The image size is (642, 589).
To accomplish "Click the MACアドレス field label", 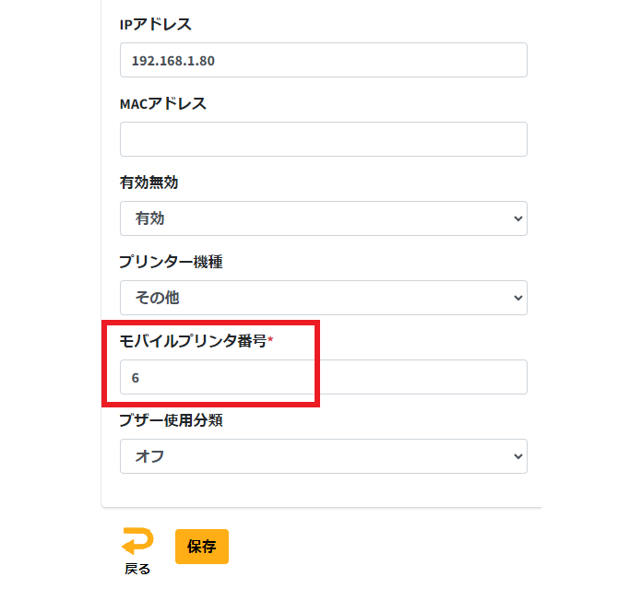I will 163,103.
